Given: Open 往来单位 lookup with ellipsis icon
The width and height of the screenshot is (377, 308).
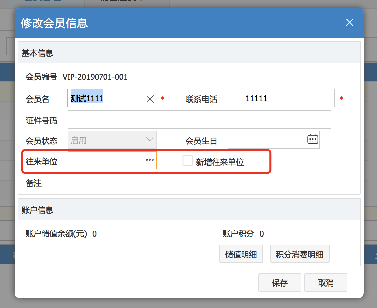Looking at the screenshot, I should pos(150,160).
